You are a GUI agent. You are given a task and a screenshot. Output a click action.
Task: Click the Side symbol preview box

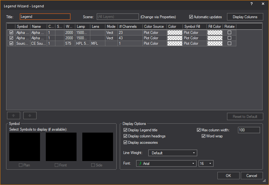pyautogui.click(x=98, y=147)
